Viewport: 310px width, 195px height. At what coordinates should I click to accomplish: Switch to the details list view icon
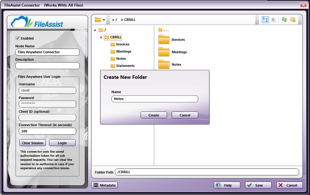click(x=273, y=20)
